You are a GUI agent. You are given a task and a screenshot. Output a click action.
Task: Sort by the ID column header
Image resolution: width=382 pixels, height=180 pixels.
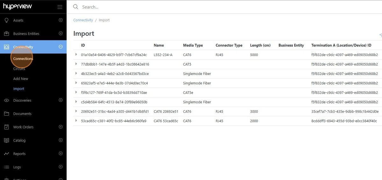coord(83,45)
